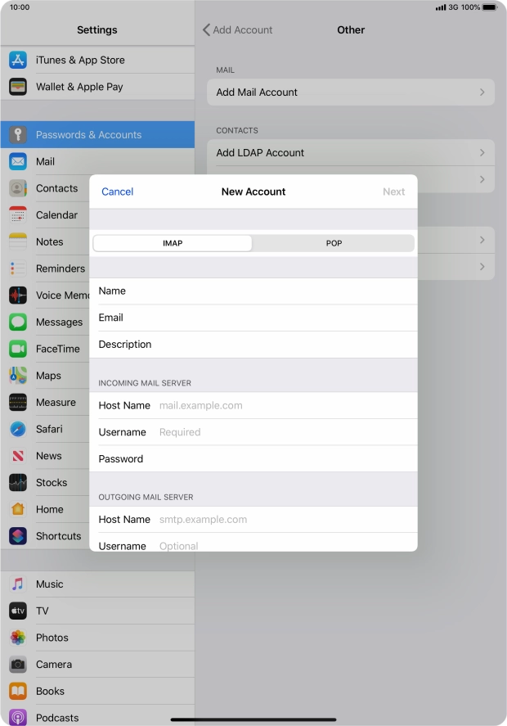Open the iTunes & App Store icon
The height and width of the screenshot is (726, 507).
tap(18, 60)
